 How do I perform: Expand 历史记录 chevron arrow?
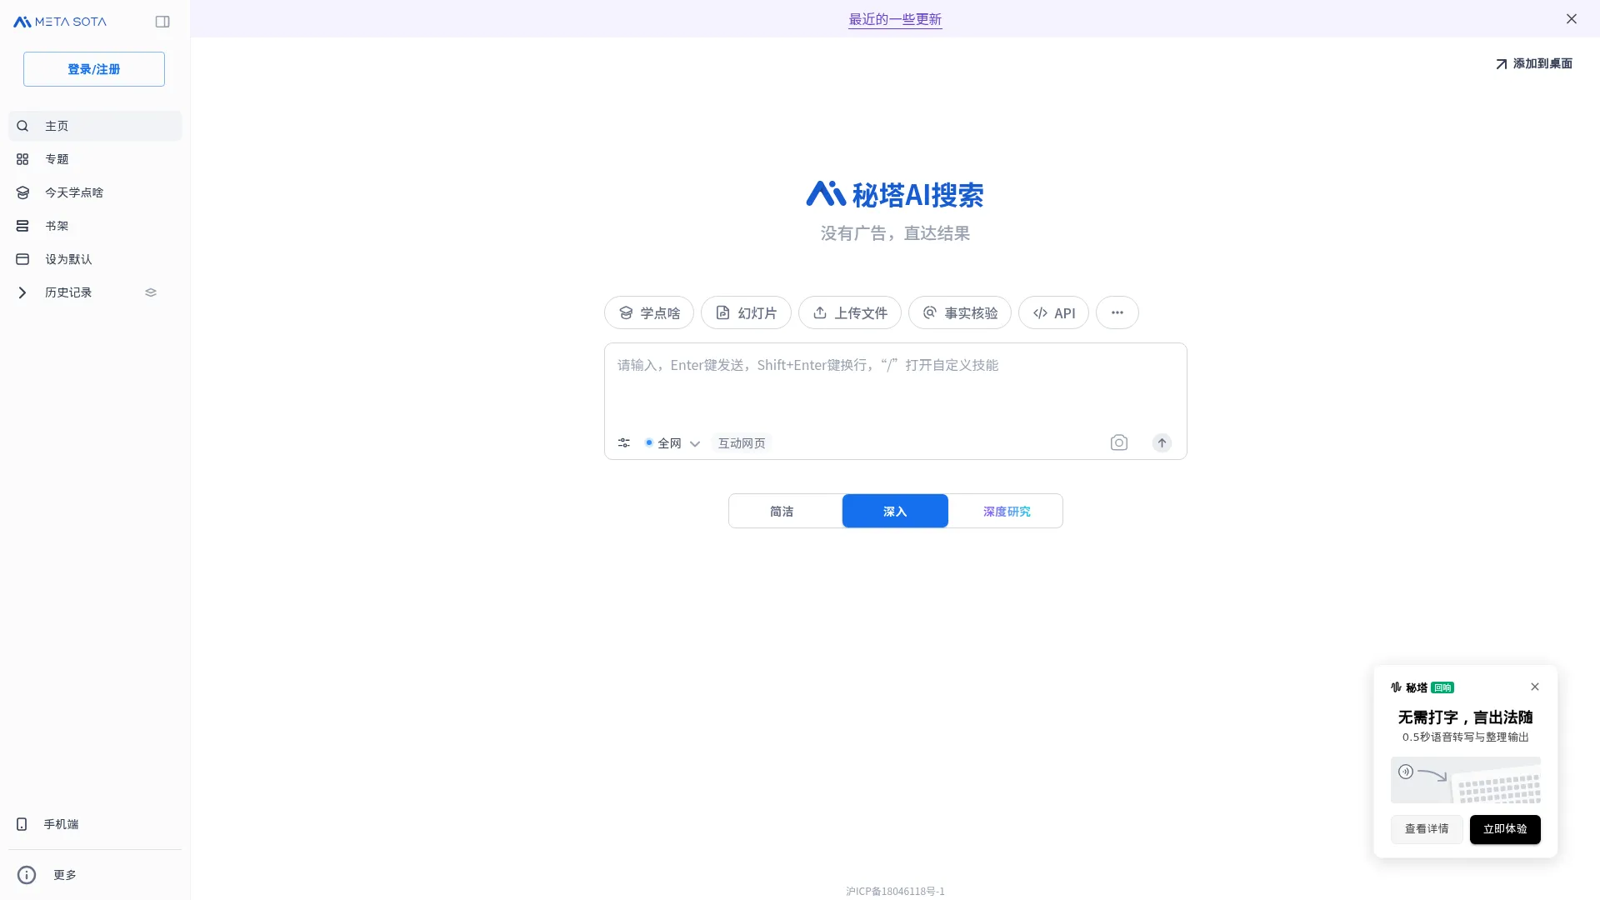[22, 292]
